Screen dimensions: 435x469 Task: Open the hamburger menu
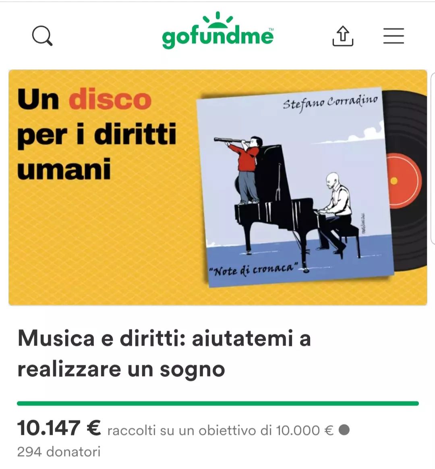(394, 36)
